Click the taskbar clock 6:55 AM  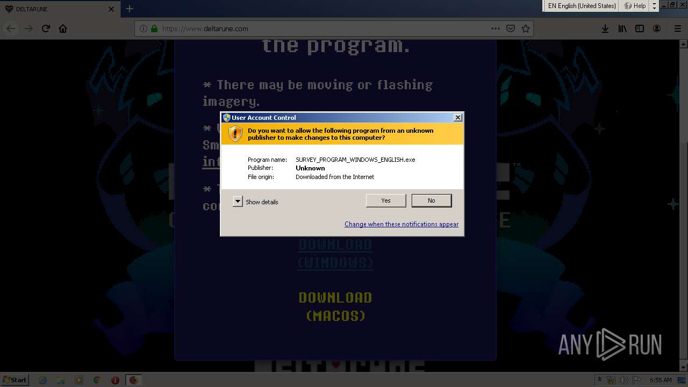pyautogui.click(x=661, y=380)
